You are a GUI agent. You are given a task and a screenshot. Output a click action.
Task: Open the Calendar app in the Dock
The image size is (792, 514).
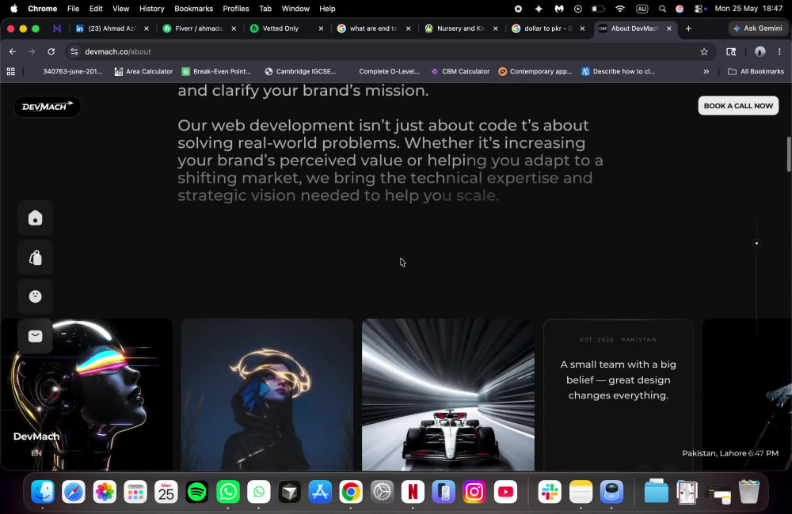pyautogui.click(x=166, y=492)
